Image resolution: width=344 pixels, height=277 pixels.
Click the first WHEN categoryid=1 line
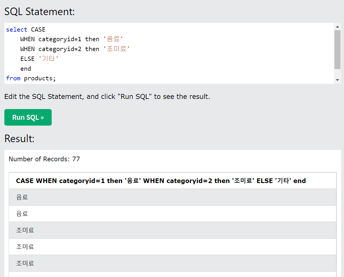(72, 39)
